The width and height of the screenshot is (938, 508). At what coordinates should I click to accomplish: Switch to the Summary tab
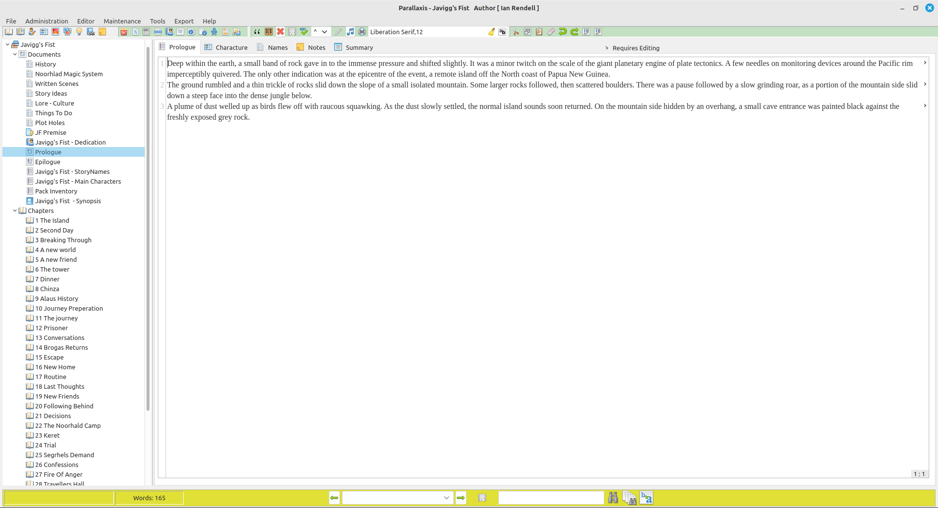coord(359,47)
